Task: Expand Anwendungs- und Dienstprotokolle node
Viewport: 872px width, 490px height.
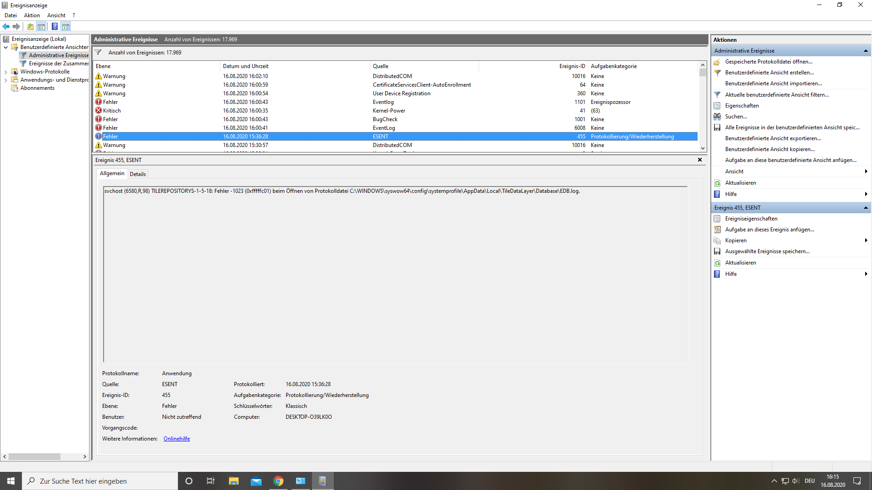Action: [x=5, y=80]
